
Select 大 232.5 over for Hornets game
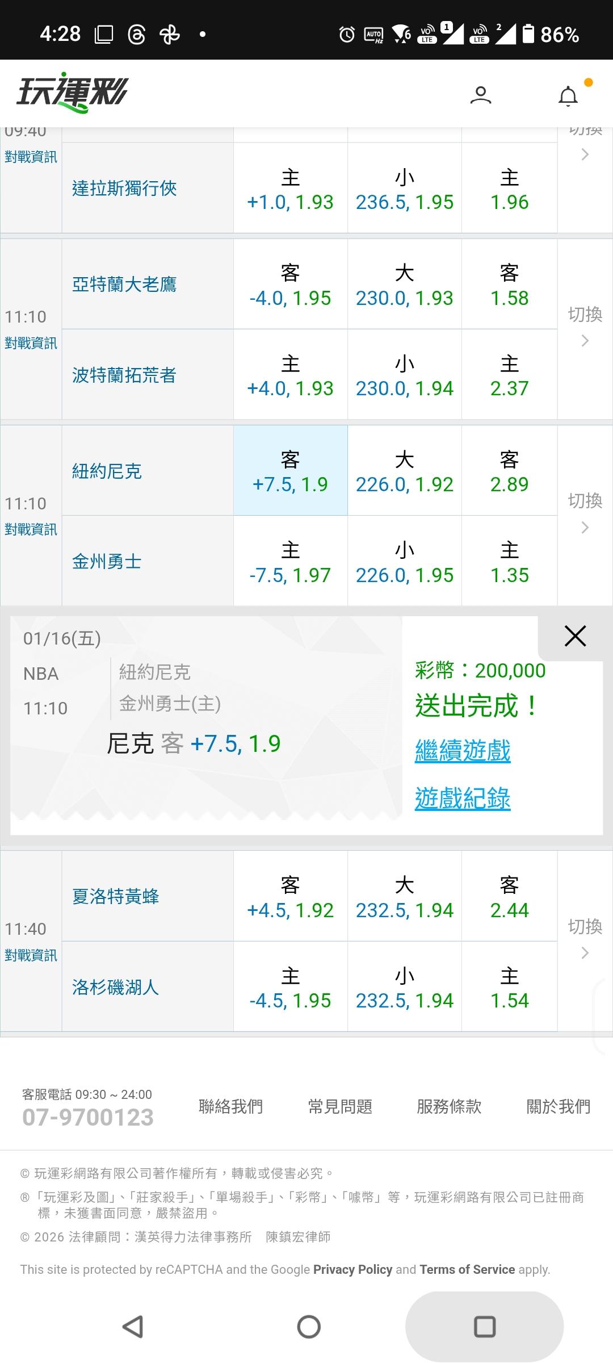click(x=404, y=897)
